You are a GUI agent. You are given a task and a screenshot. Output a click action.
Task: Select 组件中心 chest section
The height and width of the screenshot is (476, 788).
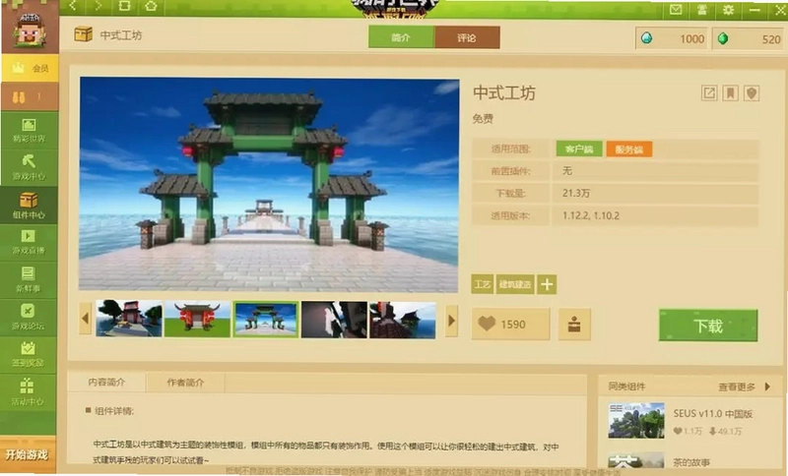[x=30, y=206]
